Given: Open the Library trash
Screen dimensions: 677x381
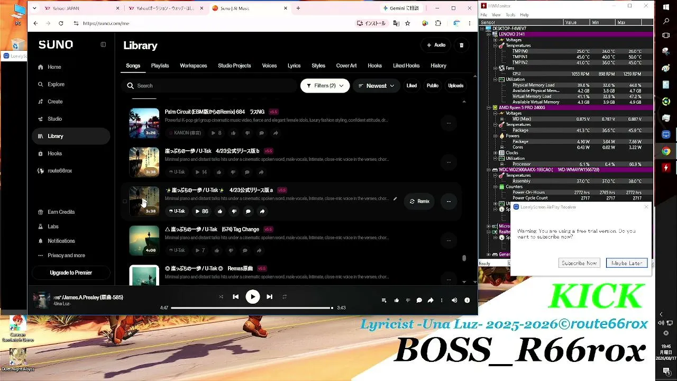Looking at the screenshot, I should pyautogui.click(x=462, y=45).
